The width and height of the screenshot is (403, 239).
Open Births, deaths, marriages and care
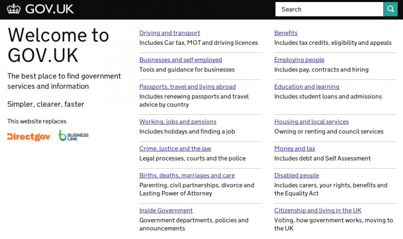click(187, 175)
